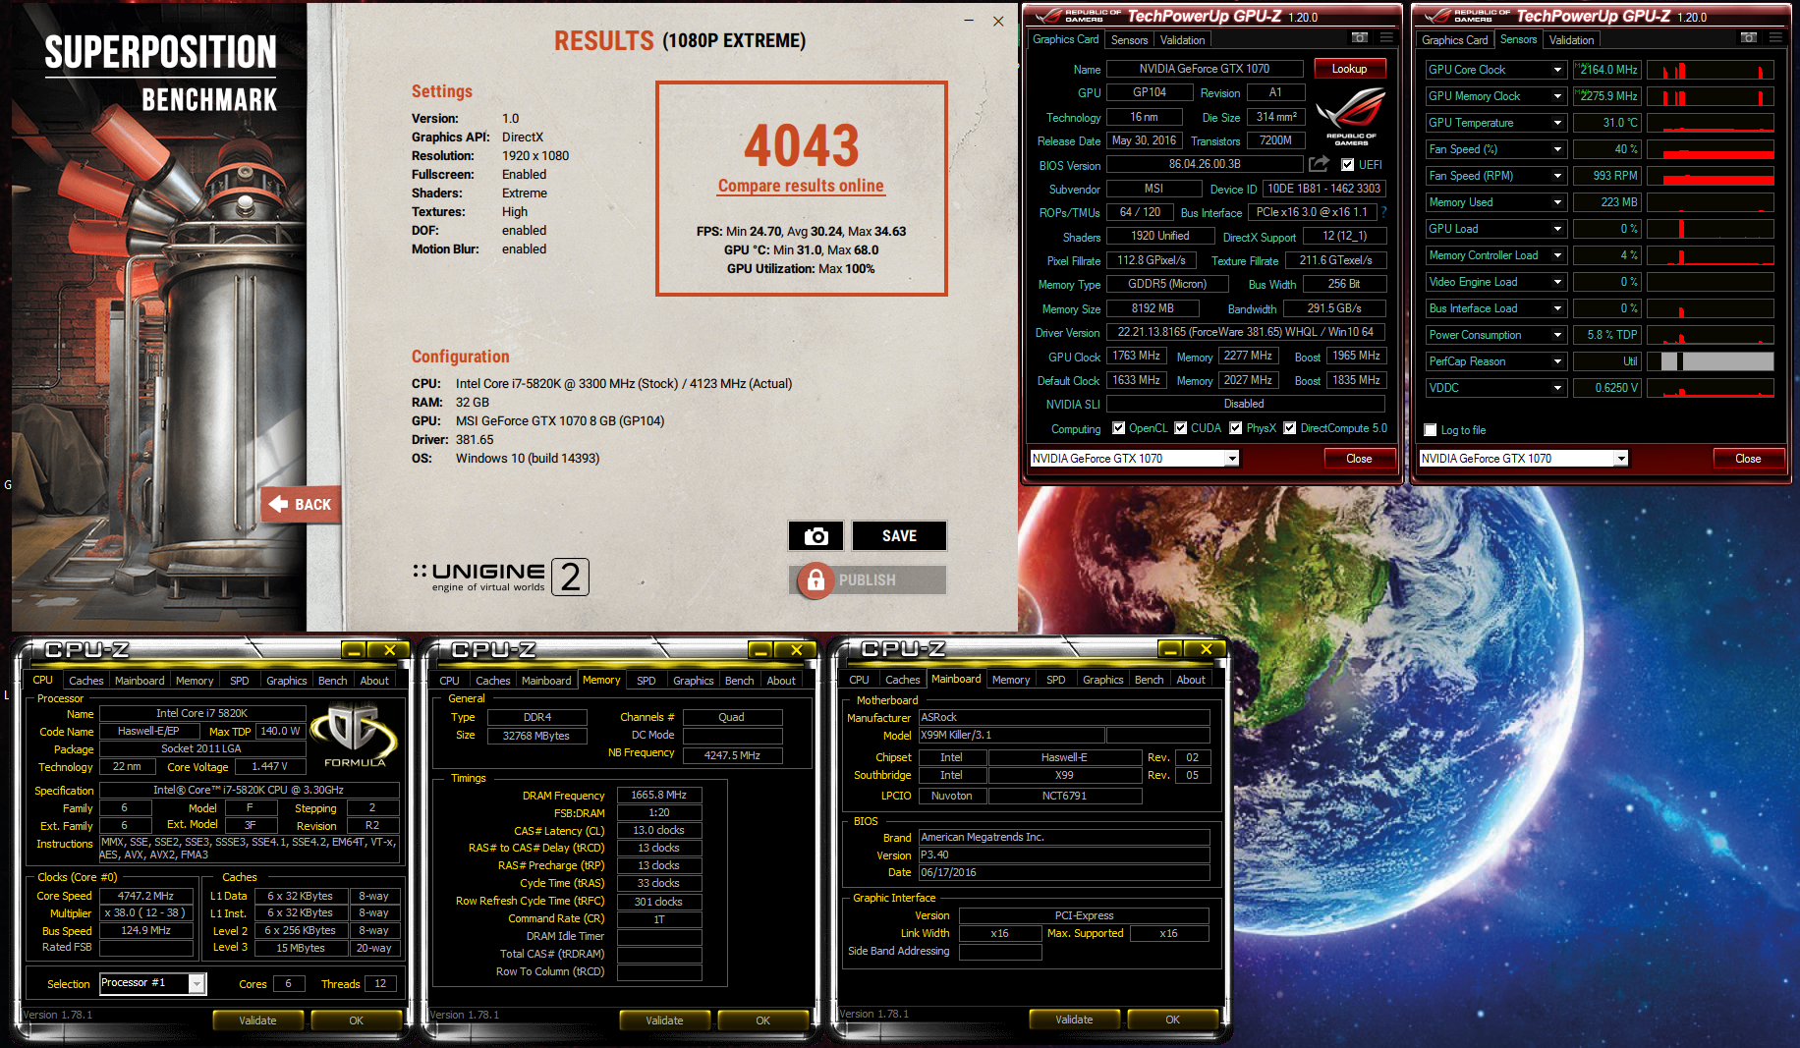
Task: Click Close in the GPU-Z Sensors window
Action: 1748,459
